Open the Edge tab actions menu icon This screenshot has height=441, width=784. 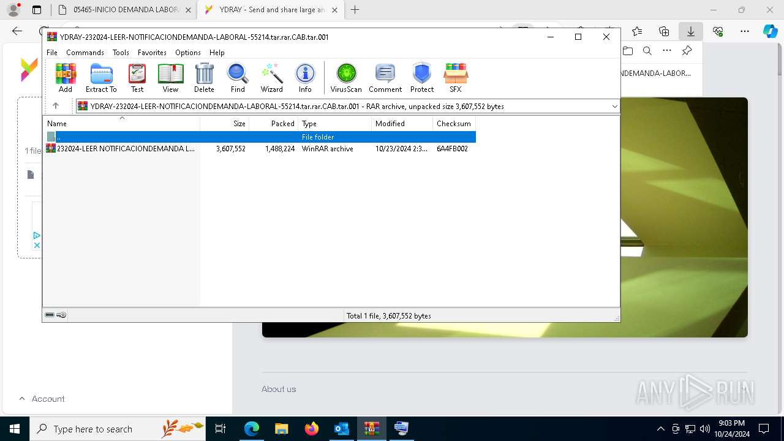pyautogui.click(x=37, y=10)
